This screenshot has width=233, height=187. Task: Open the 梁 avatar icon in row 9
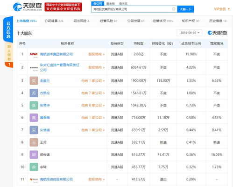(x=34, y=154)
